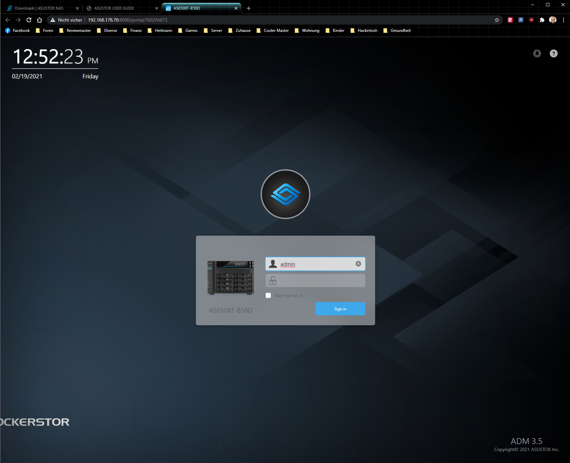Open the Games bookmark folder
This screenshot has height=463, width=570.
point(188,31)
